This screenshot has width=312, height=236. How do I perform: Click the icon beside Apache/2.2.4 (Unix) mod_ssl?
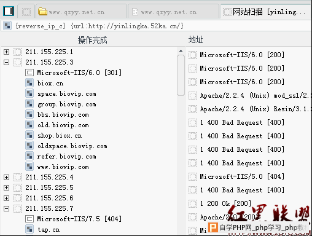coord(193,95)
